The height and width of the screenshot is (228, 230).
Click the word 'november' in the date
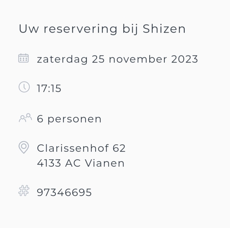pos(138,59)
